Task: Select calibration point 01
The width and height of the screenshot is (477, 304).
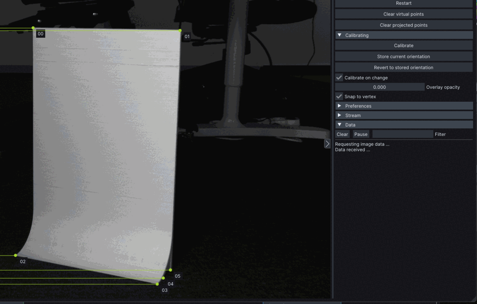Action: click(x=180, y=31)
